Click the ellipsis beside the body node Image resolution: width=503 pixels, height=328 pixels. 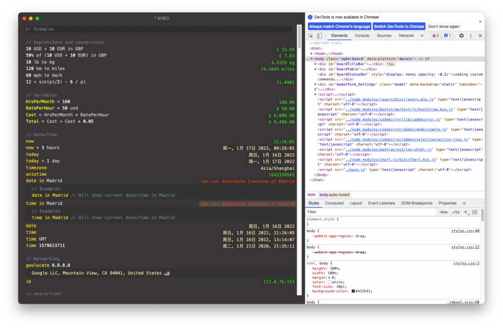(x=307, y=59)
